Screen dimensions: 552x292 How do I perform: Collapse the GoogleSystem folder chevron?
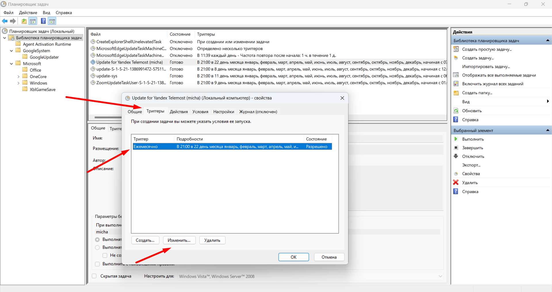[x=12, y=51]
